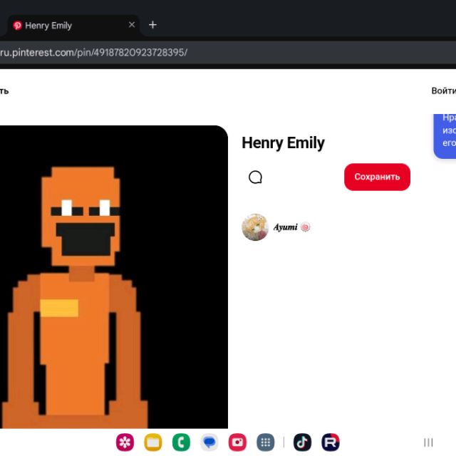Viewport: 456px width, 456px height.
Task: Launch the red Camera app
Action: [237, 442]
